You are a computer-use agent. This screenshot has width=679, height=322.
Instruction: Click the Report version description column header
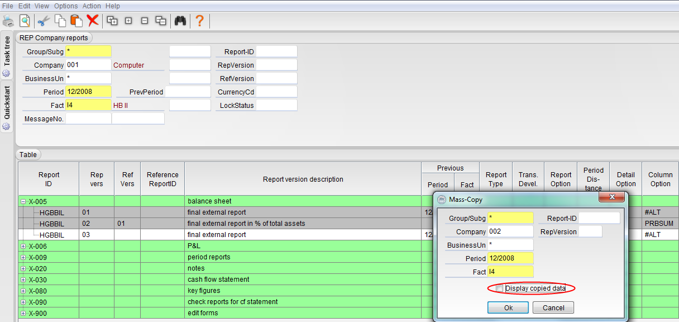click(303, 179)
